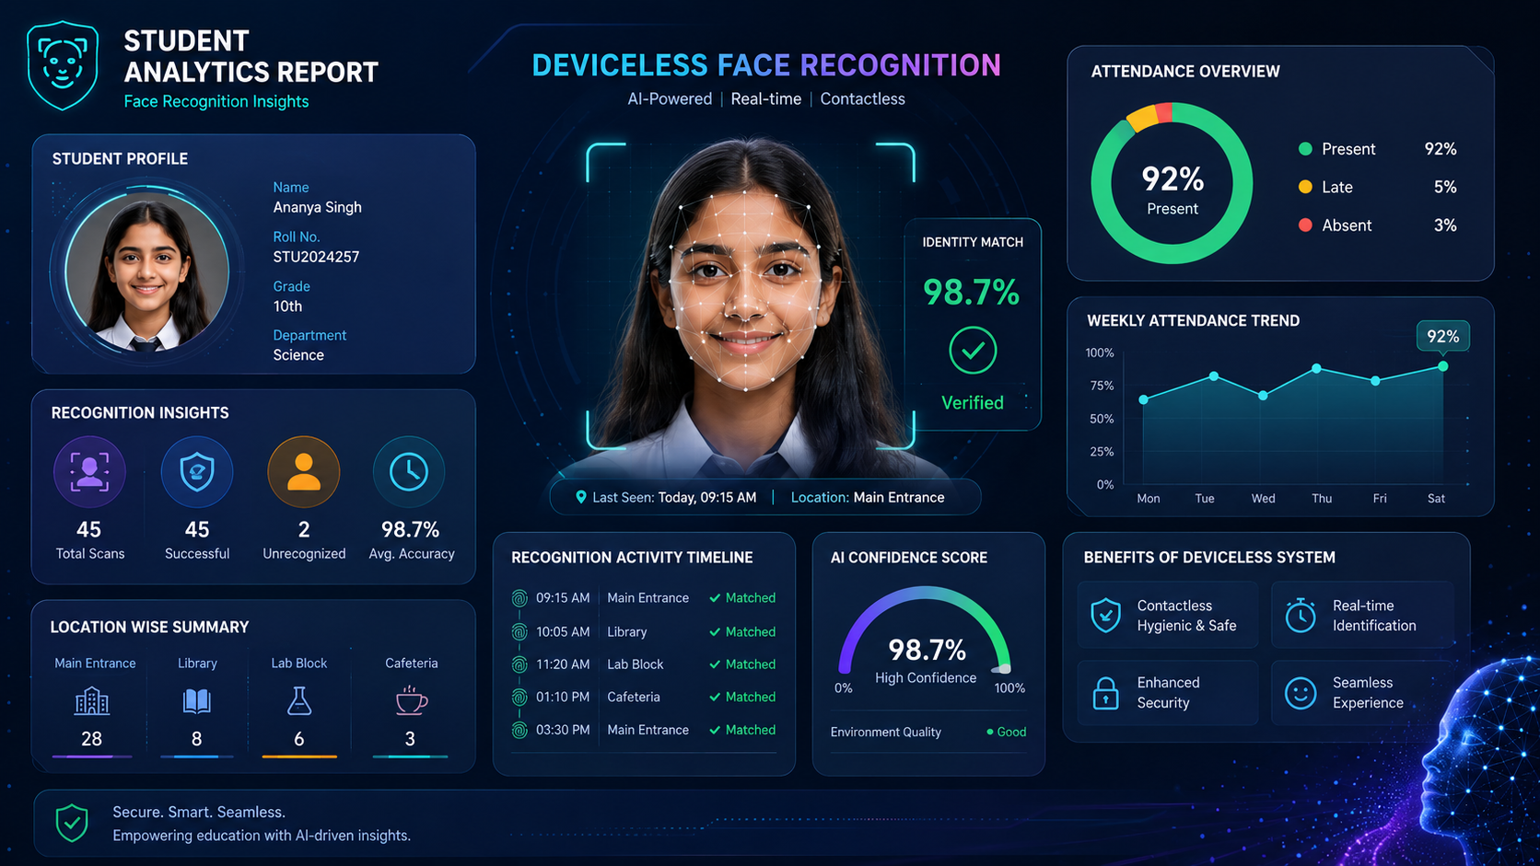Click the Science department value
This screenshot has width=1540, height=866.
pos(298,355)
